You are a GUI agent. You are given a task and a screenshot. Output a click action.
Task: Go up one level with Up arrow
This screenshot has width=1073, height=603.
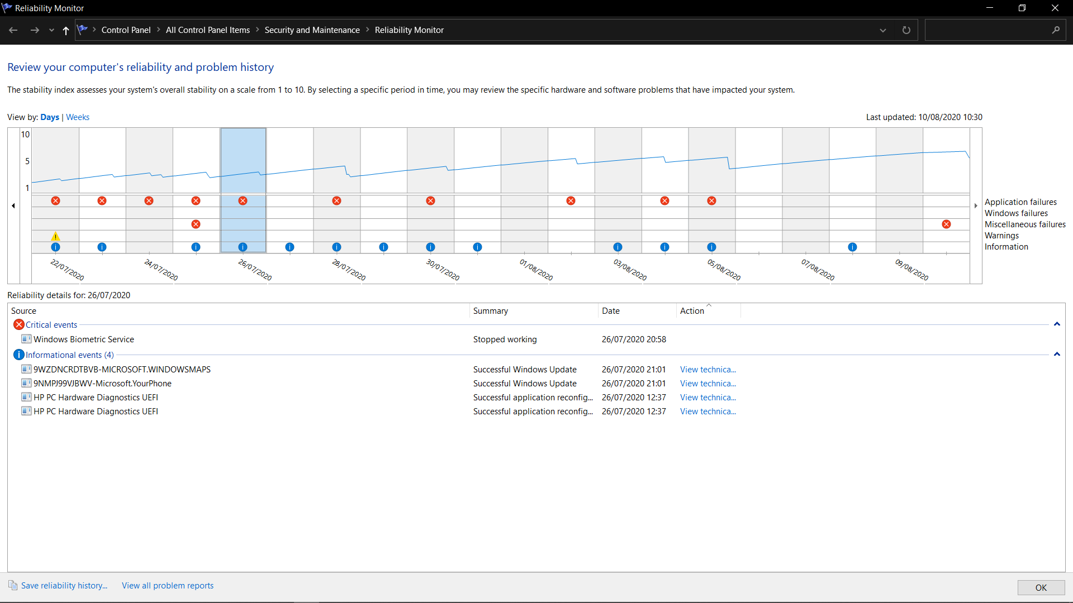(x=66, y=30)
